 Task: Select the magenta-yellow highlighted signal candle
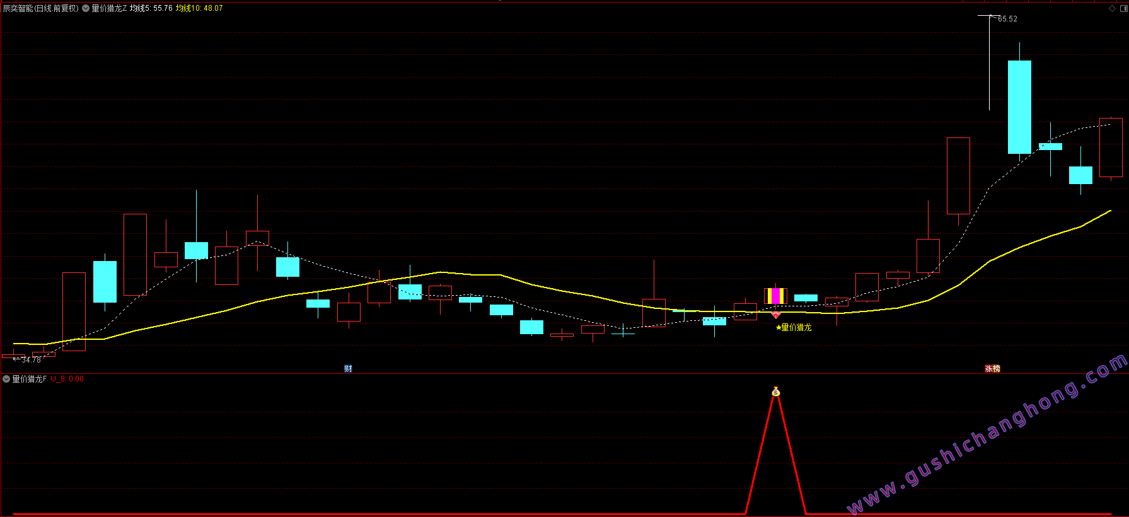(x=776, y=296)
